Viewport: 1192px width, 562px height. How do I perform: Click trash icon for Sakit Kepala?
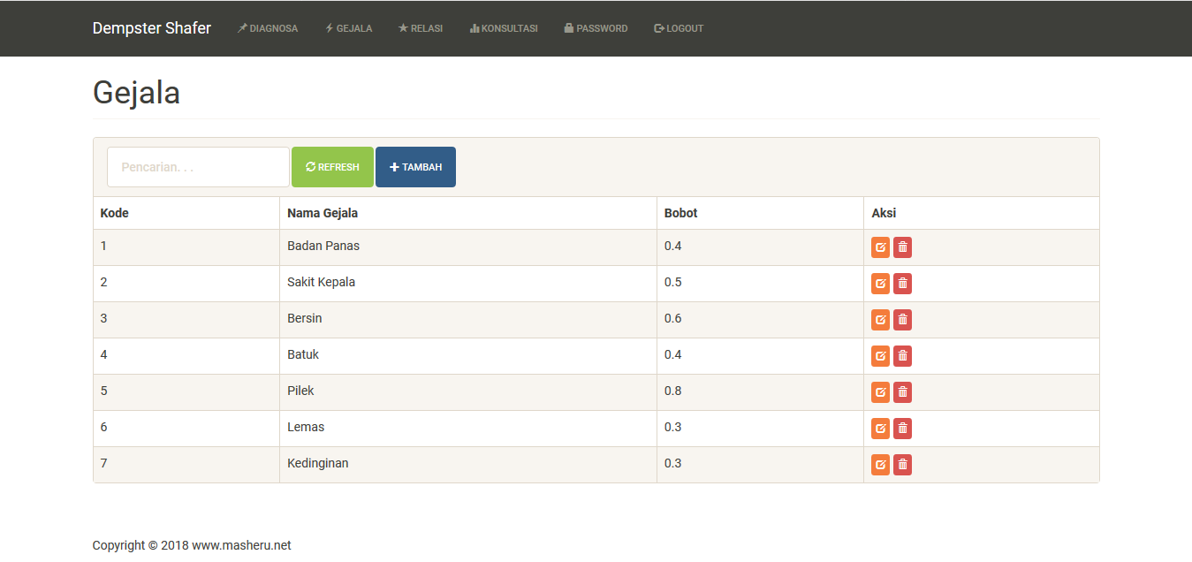coord(902,284)
